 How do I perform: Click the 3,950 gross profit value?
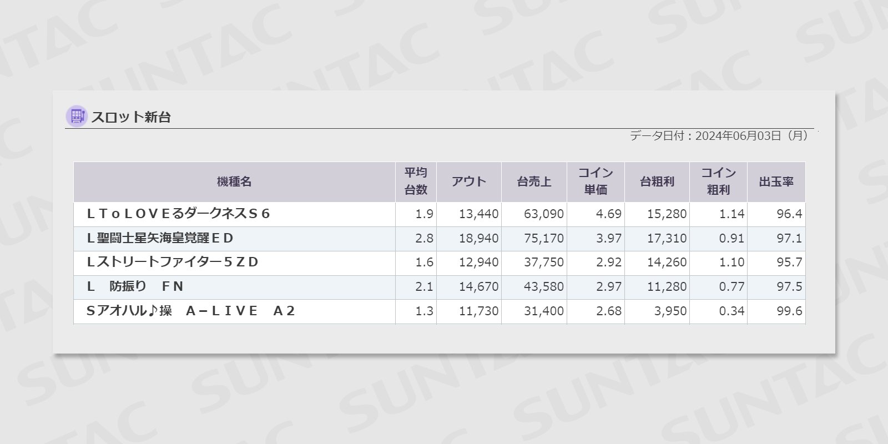(x=670, y=311)
